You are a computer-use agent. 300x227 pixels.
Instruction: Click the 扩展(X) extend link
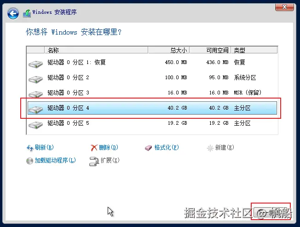[x=110, y=160]
